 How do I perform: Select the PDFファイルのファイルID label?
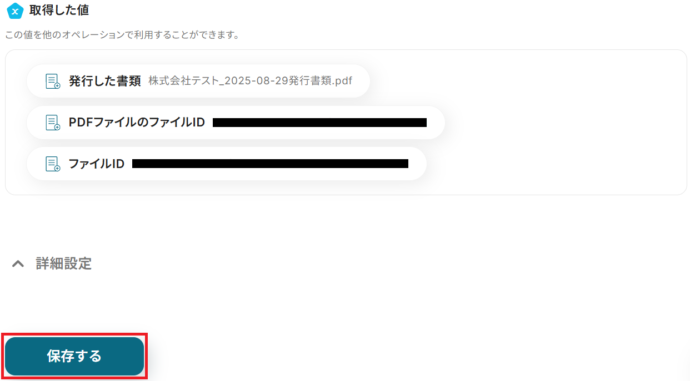(137, 123)
